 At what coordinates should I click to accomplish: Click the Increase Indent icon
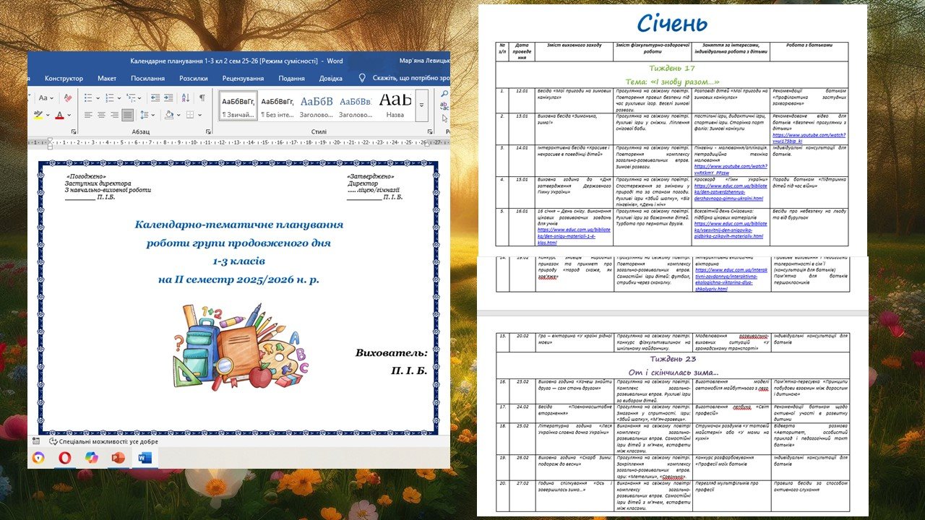tap(168, 97)
